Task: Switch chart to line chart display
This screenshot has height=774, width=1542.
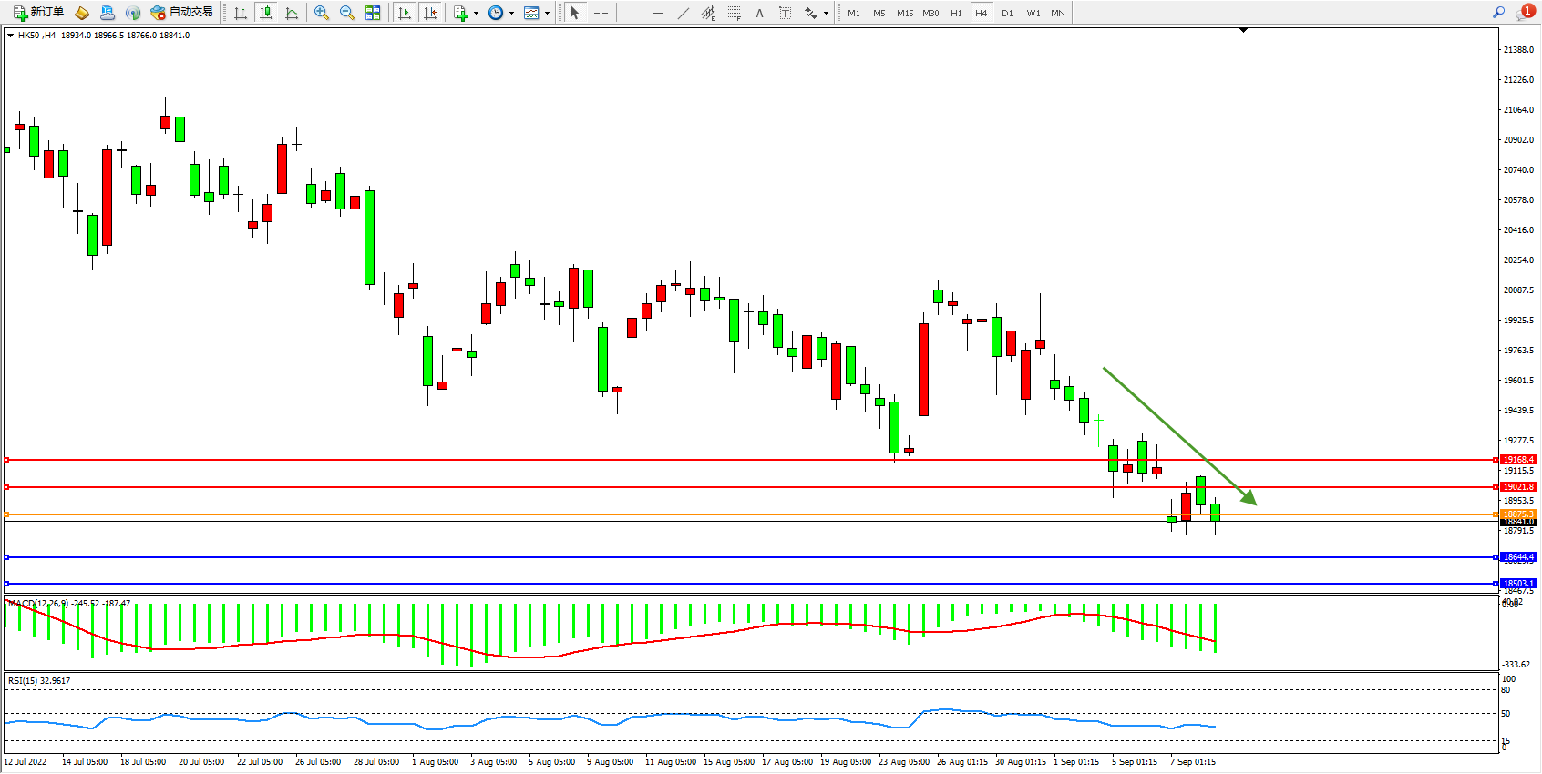Action: point(292,13)
